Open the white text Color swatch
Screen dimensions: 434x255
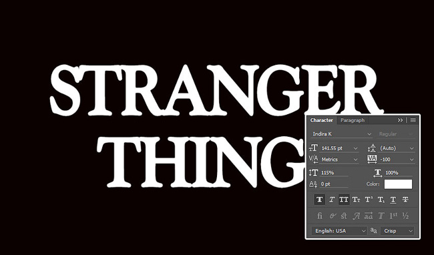click(x=398, y=184)
